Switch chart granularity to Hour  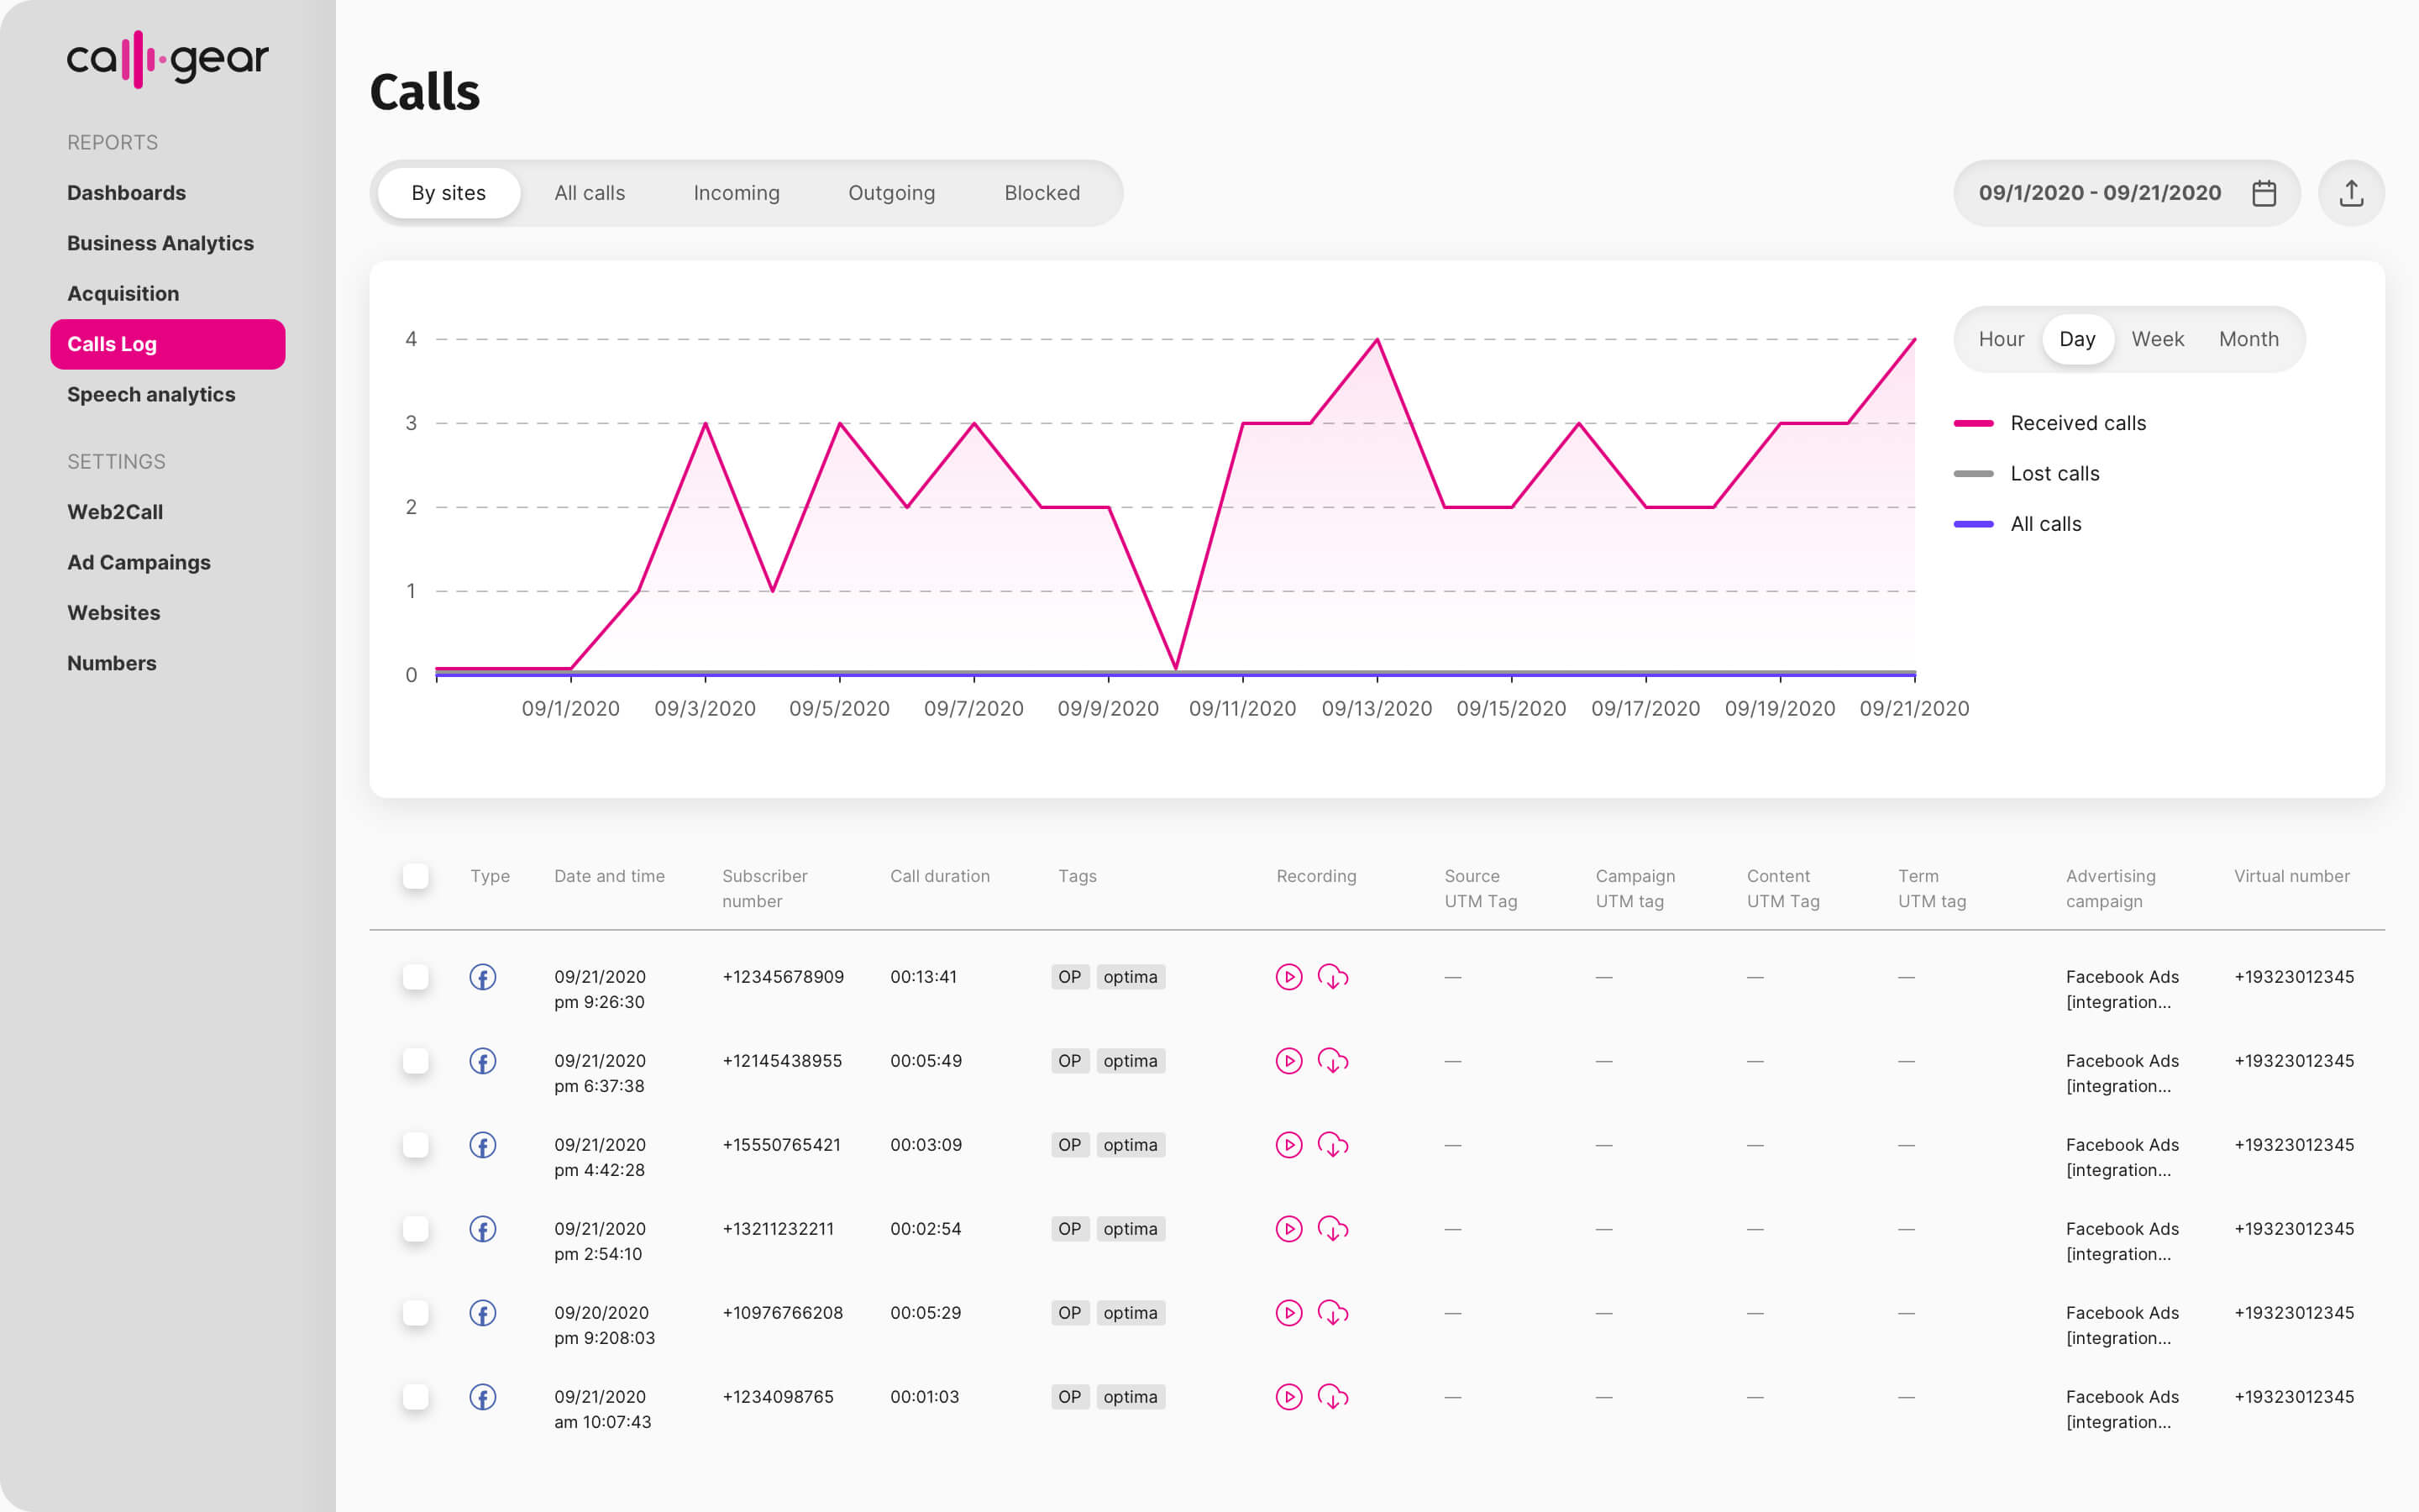click(2000, 339)
